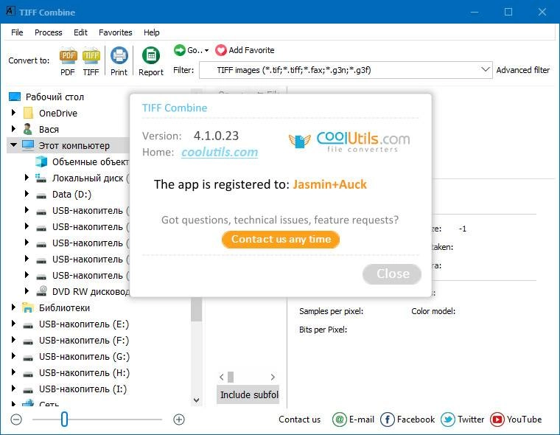Click the zoom in plus icon

click(179, 420)
